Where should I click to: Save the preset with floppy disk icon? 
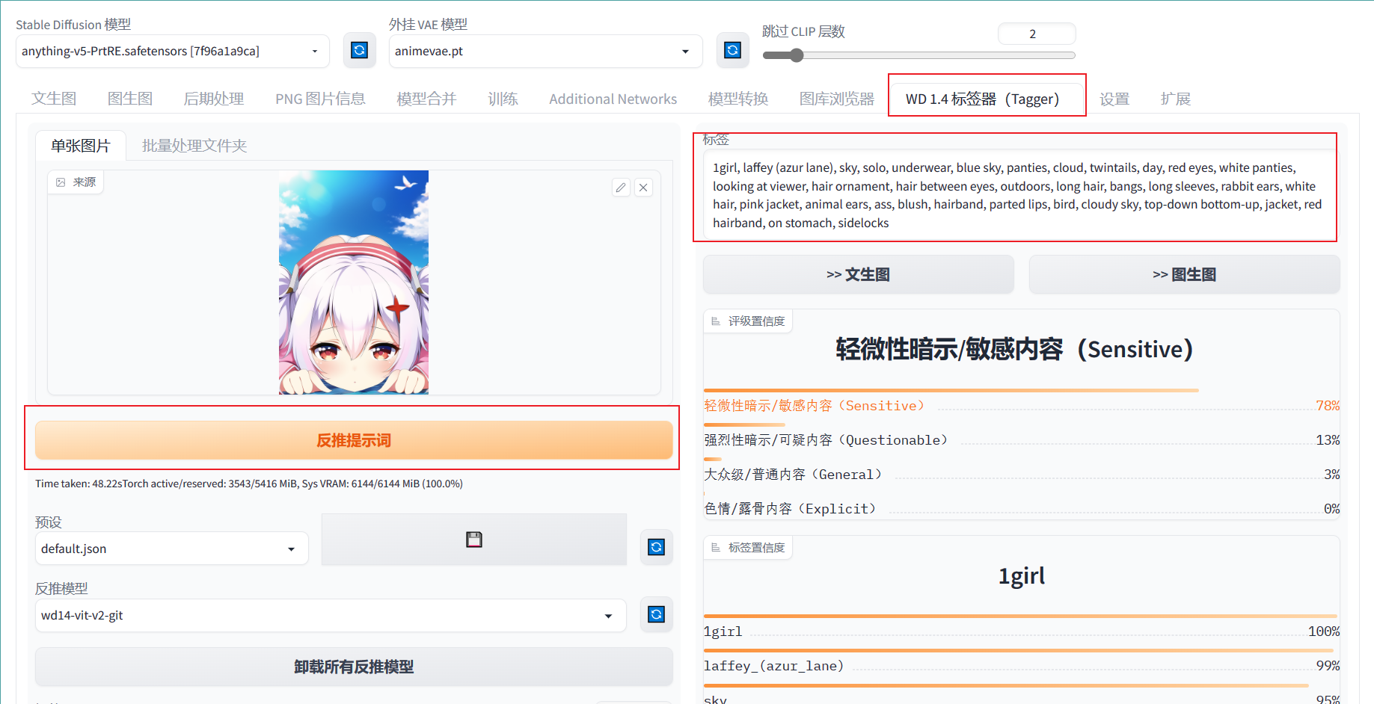(473, 540)
